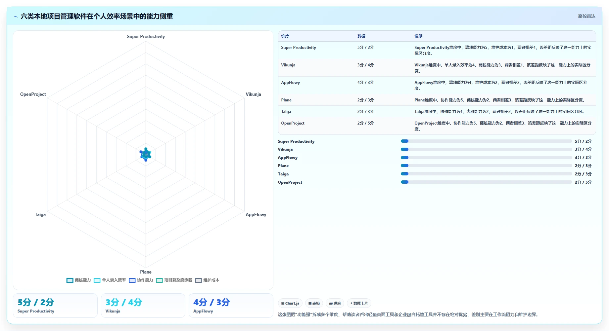Viewport: 609px width, 331px height.
Task: Toggle the 单人录入效率 legend swatch
Action: 97,280
